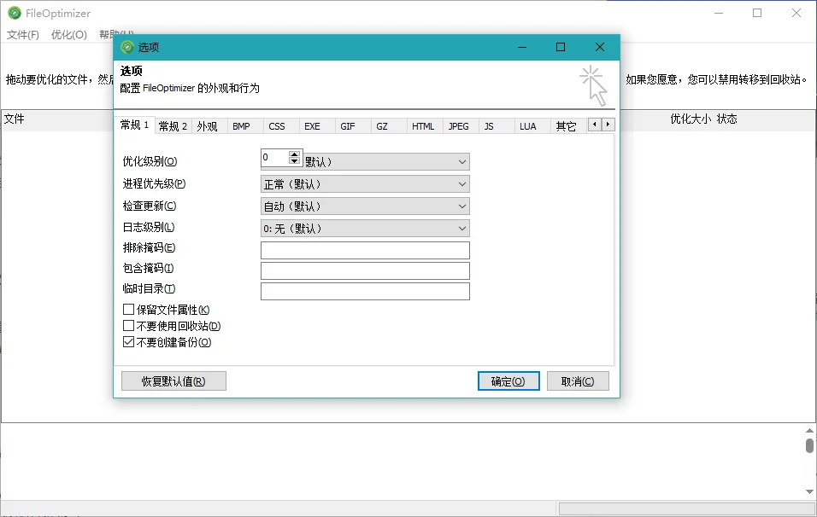
Task: Click the 文件 column header in main window
Action: click(14, 119)
